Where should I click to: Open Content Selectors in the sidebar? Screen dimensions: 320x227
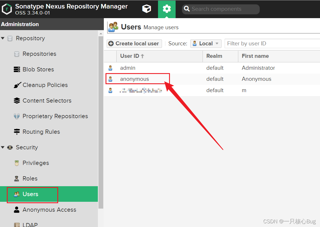pos(47,101)
